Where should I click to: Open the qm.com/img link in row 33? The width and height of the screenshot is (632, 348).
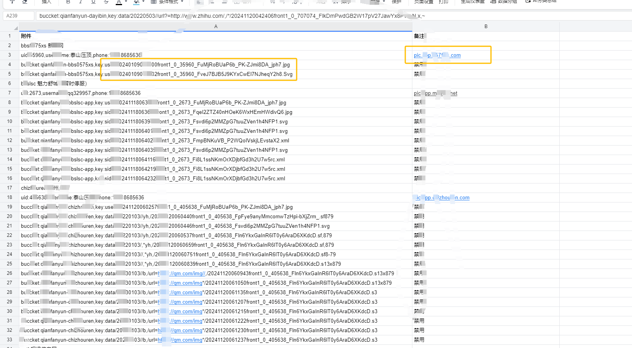coord(180,340)
